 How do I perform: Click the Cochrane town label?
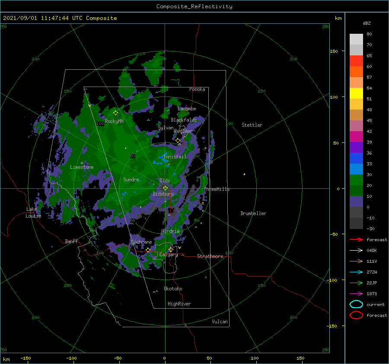pos(141,242)
